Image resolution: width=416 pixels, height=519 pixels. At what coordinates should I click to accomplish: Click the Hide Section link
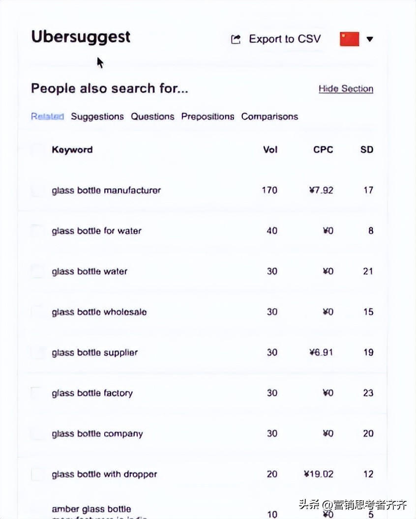tap(346, 89)
